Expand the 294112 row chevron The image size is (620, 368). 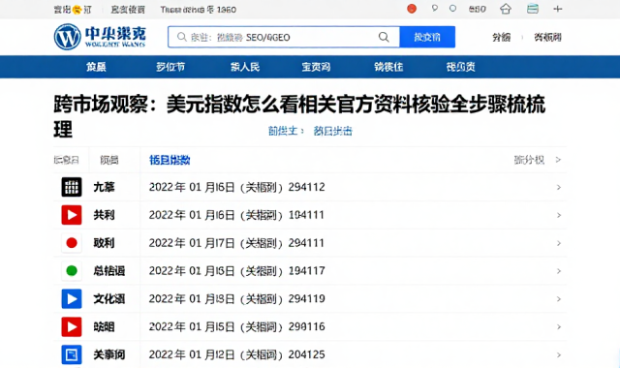(x=559, y=187)
